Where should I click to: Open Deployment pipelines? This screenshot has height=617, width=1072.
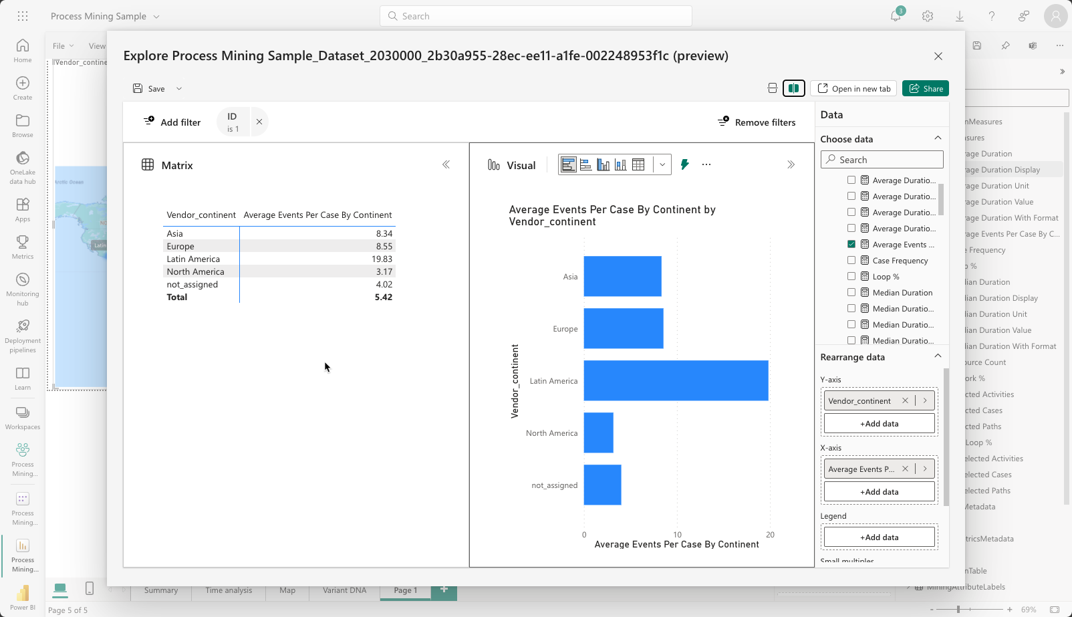pos(23,336)
